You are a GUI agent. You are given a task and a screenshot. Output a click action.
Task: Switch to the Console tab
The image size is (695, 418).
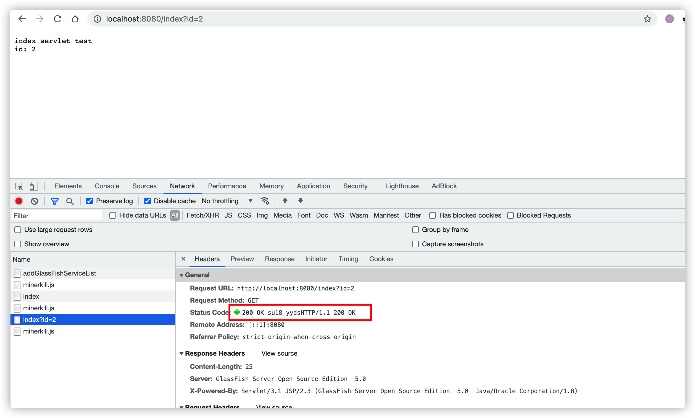[107, 186]
